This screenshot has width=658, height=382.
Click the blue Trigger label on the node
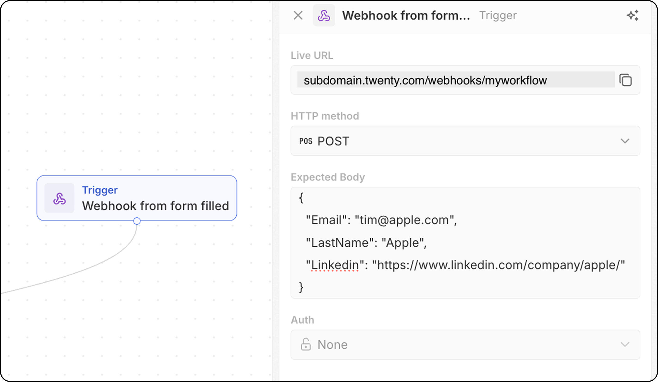(x=100, y=190)
